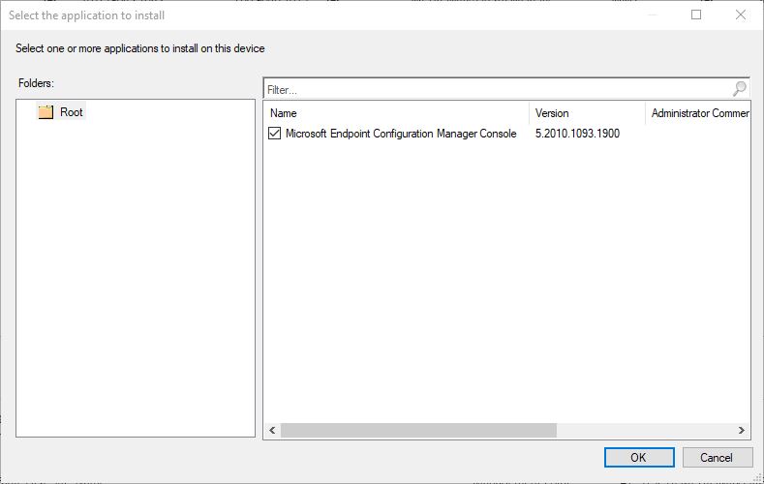Sort by the Version column header

click(587, 113)
